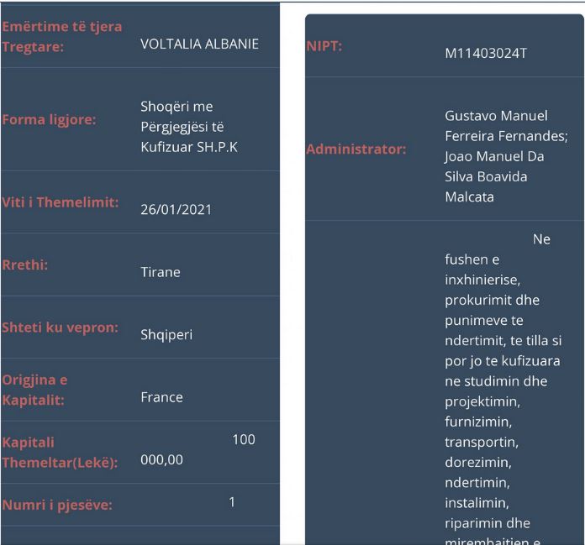Click the 'Emërtime të tjera Tregtare' label

pos(61,36)
